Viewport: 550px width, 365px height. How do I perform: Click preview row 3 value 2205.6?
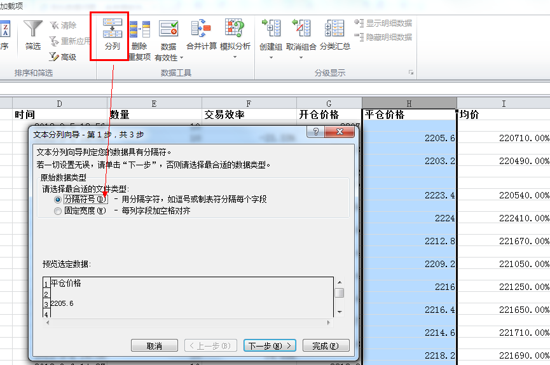coord(62,303)
